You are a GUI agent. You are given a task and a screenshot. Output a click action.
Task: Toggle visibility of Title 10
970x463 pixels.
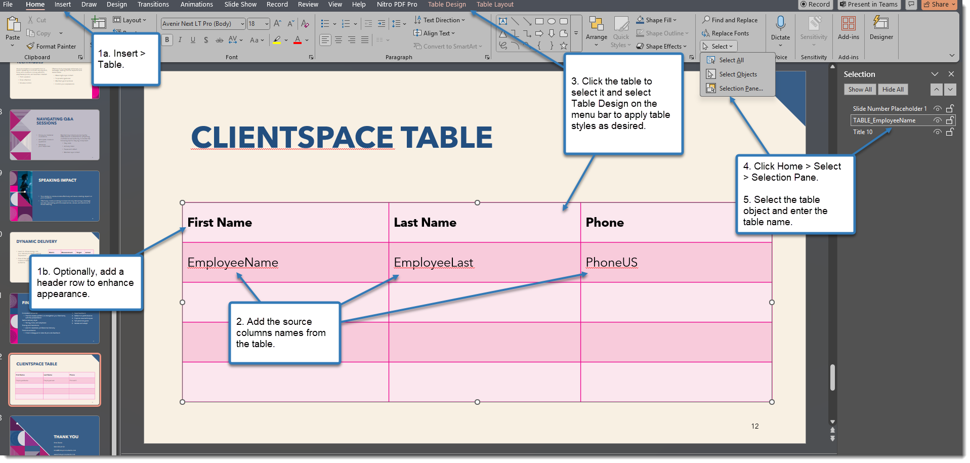click(x=938, y=132)
